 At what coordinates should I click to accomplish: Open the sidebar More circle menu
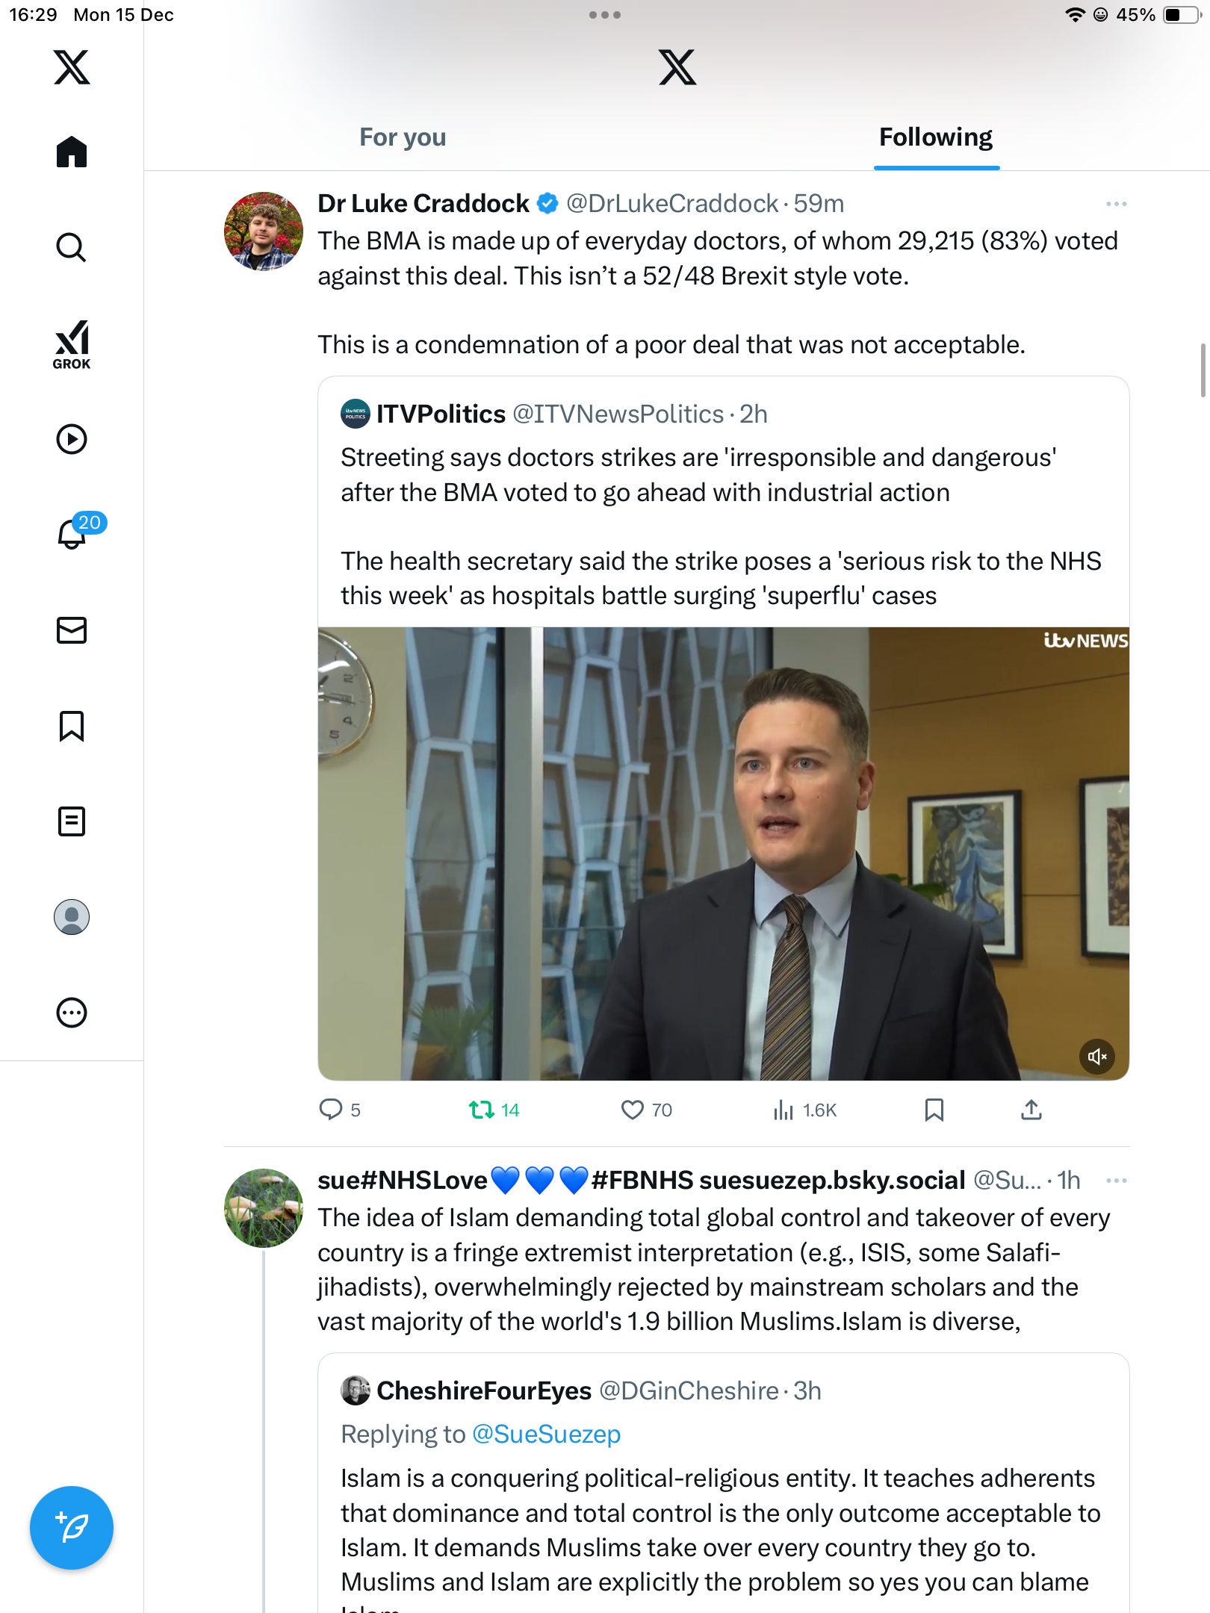tap(72, 1013)
